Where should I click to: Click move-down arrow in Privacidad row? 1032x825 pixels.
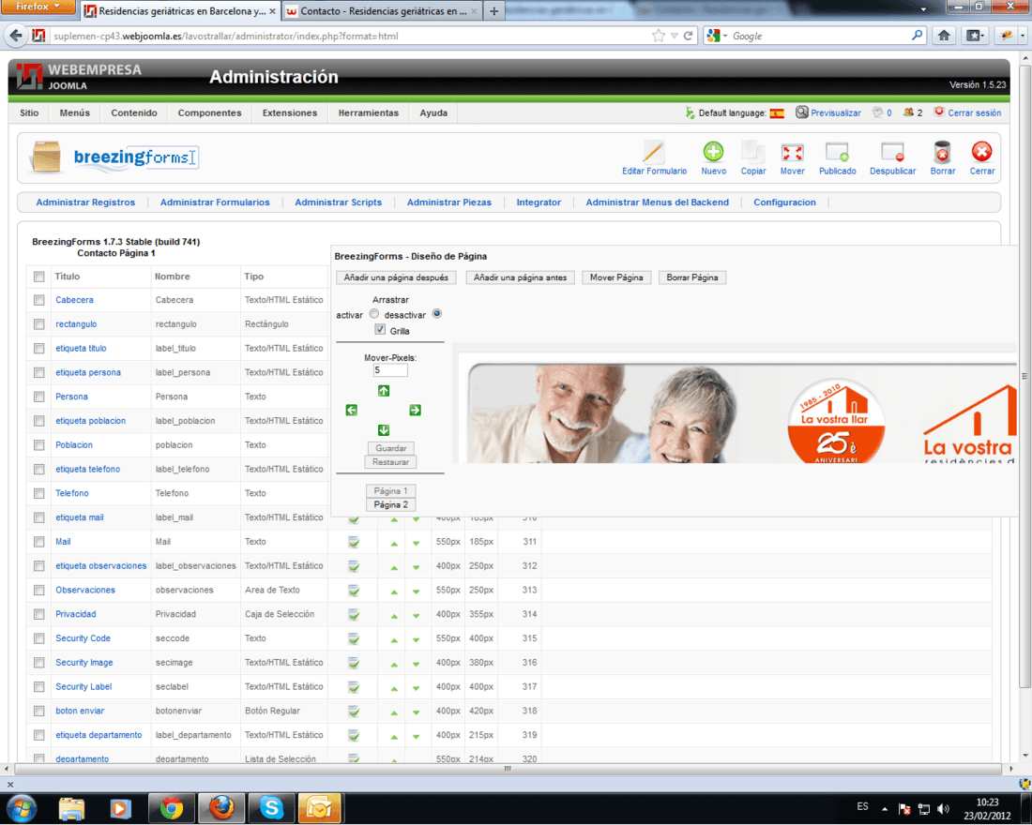click(416, 616)
